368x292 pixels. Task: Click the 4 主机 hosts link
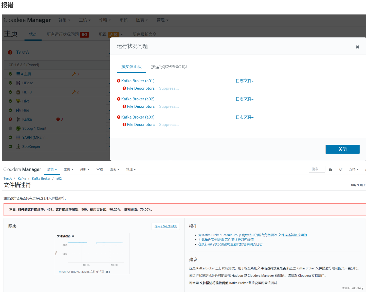[26, 74]
